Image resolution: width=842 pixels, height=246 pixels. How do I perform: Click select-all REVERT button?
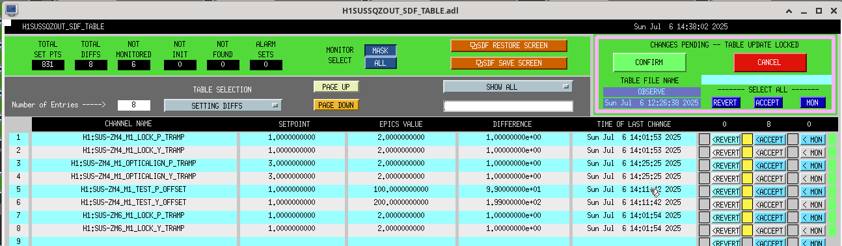[726, 102]
